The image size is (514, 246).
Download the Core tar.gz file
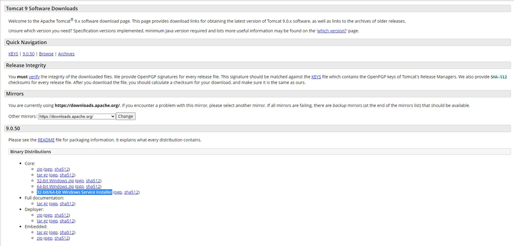coord(43,175)
